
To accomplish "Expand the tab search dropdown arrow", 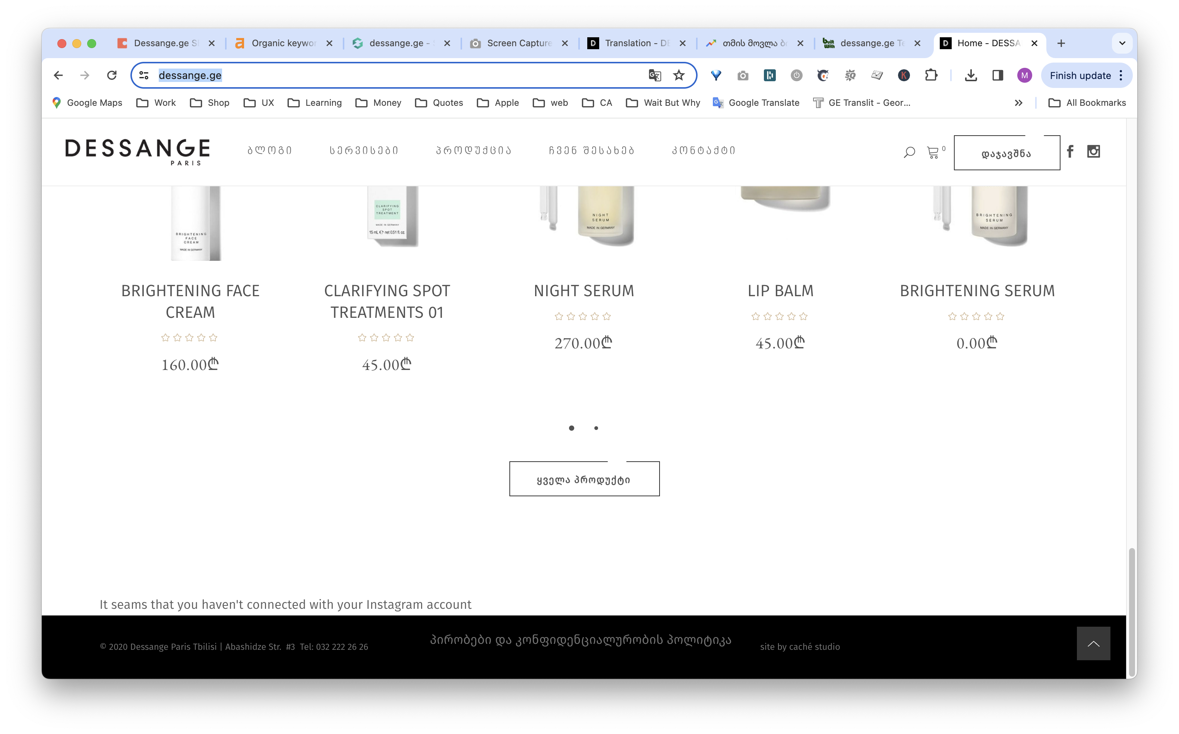I will tap(1122, 43).
